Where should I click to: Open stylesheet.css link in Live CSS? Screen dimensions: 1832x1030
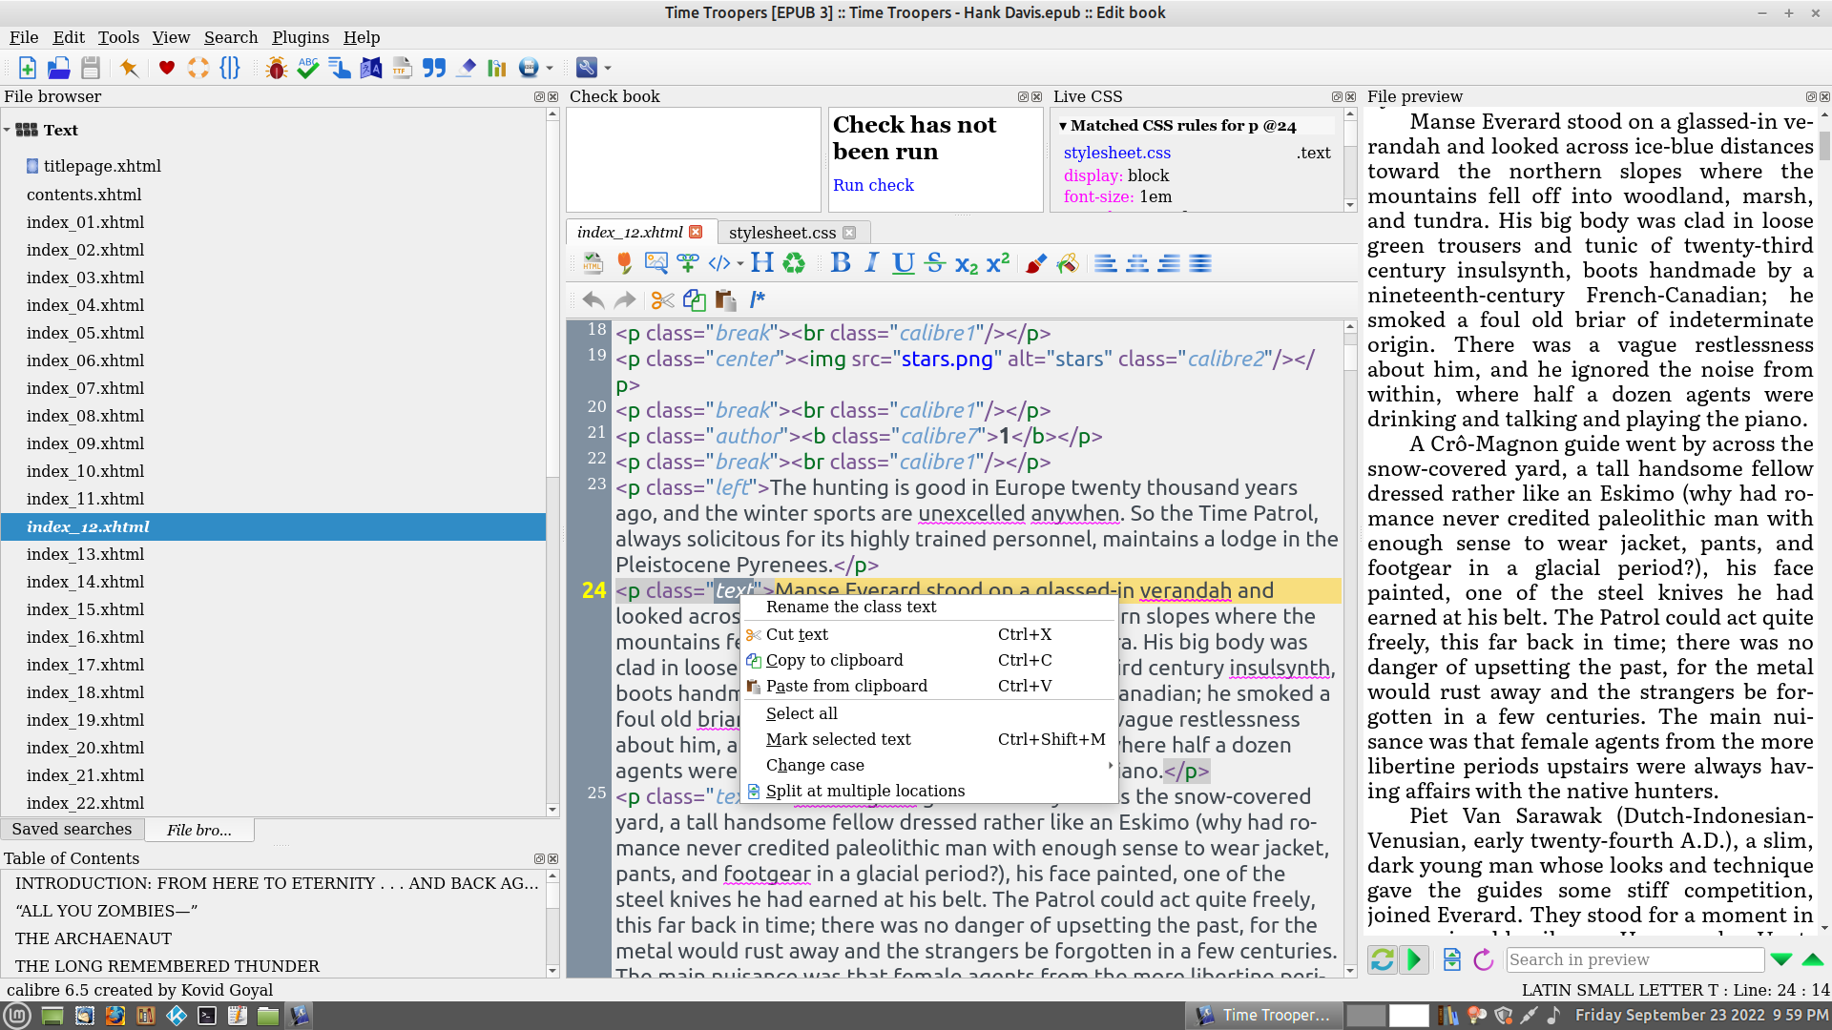[x=1116, y=153]
